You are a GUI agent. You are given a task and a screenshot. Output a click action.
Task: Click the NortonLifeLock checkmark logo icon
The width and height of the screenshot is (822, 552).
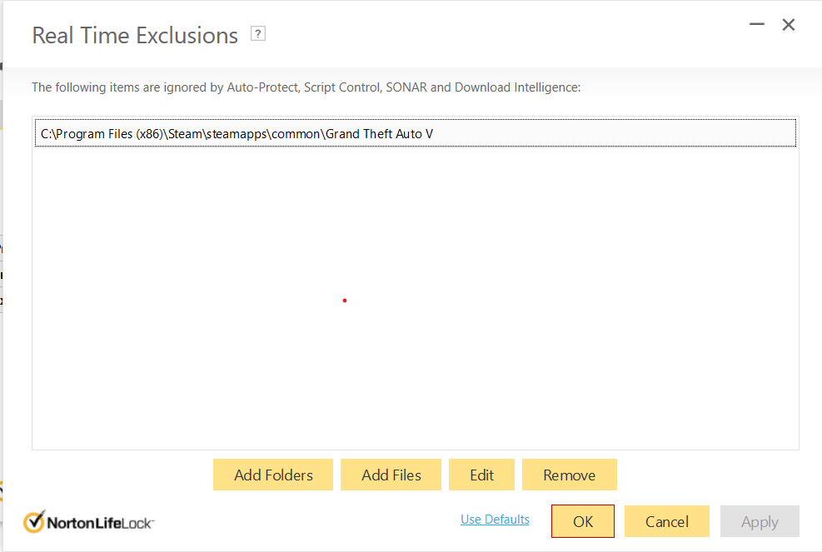click(34, 521)
